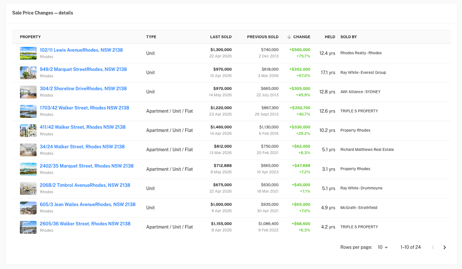Open the Rows per page dropdown

coord(383,247)
